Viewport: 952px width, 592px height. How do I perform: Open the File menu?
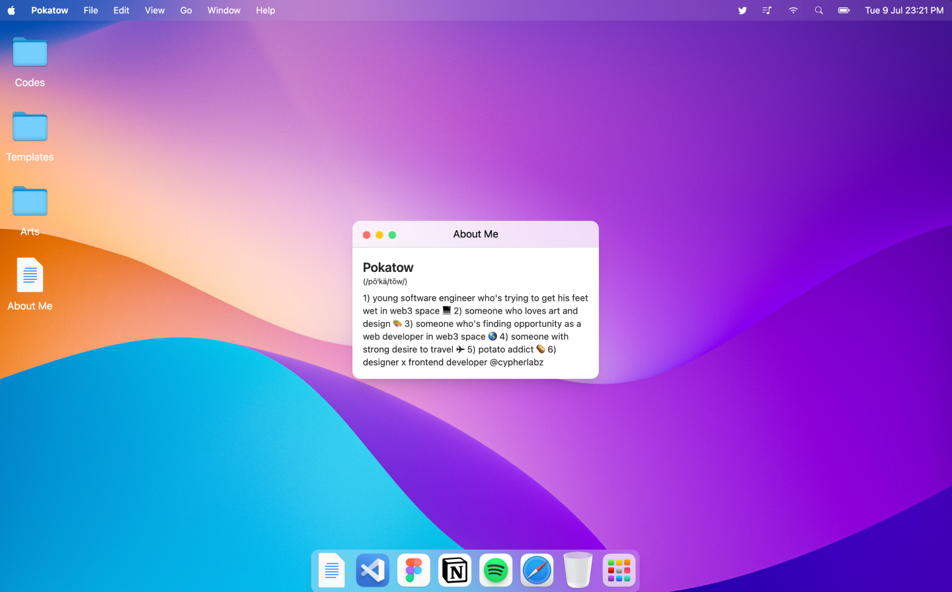tap(91, 11)
